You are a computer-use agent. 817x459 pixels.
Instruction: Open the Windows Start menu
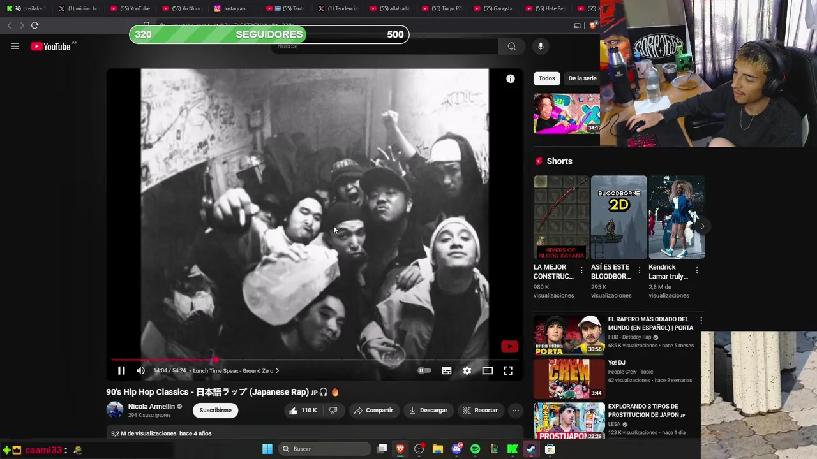267,449
